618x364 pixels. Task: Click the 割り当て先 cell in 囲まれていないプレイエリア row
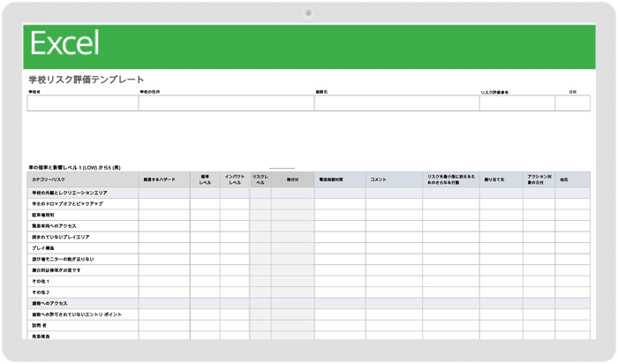501,237
